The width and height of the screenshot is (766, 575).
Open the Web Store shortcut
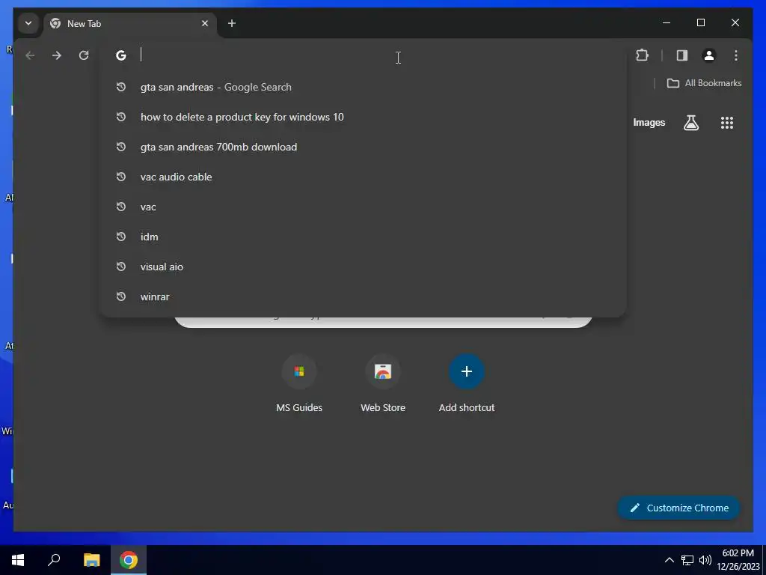tap(383, 384)
